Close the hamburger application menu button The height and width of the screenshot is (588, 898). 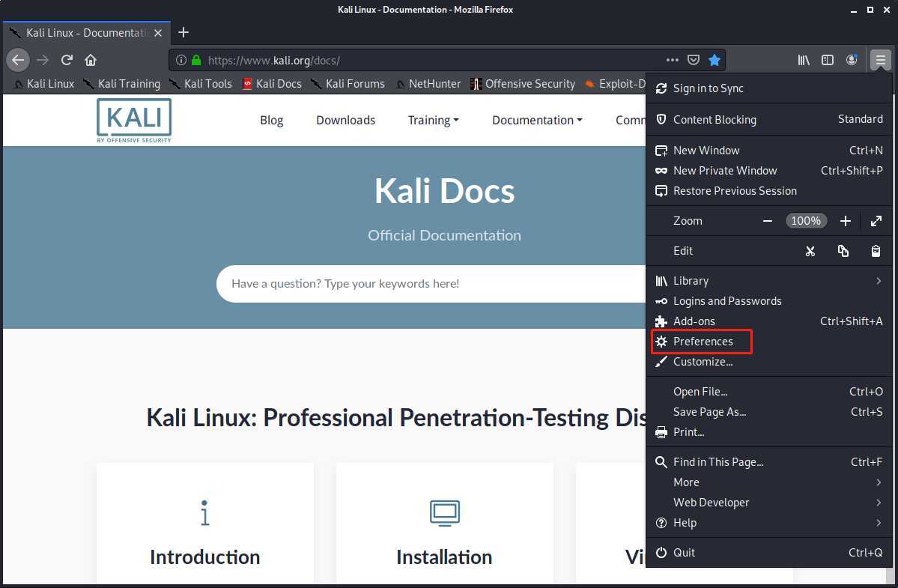(880, 60)
